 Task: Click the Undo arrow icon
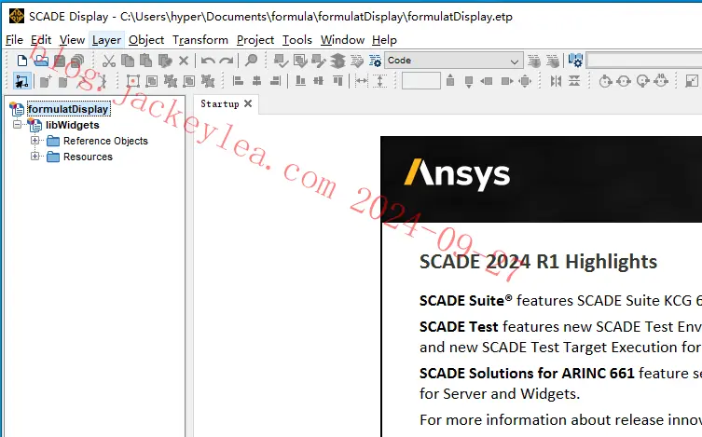[x=208, y=61]
